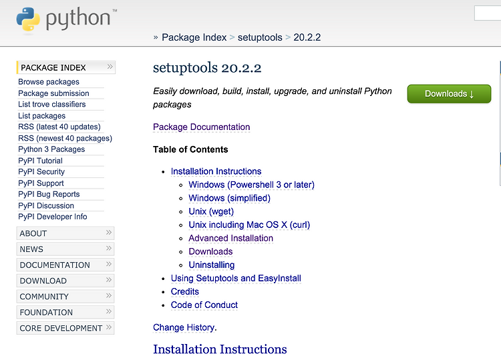The image size is (501, 362).
Task: Open the ABOUT menu item
Action: pos(65,233)
